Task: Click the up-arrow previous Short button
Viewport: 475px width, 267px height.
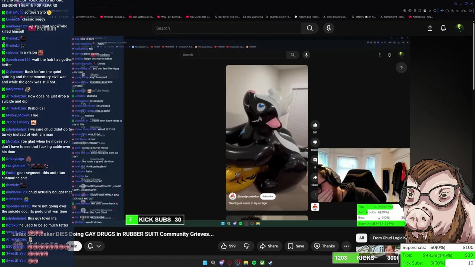Action: (x=401, y=67)
